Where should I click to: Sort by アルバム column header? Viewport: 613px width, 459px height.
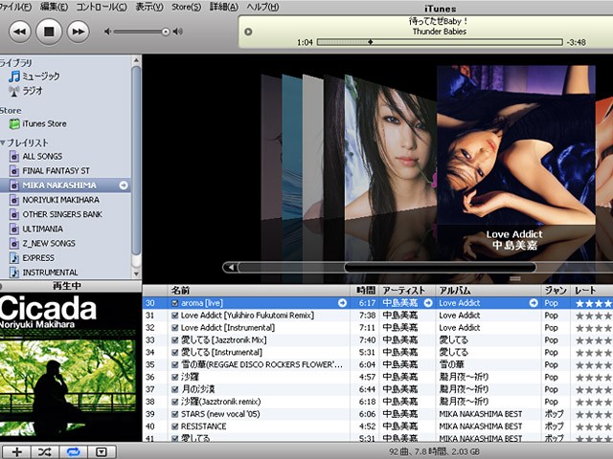[x=488, y=291]
